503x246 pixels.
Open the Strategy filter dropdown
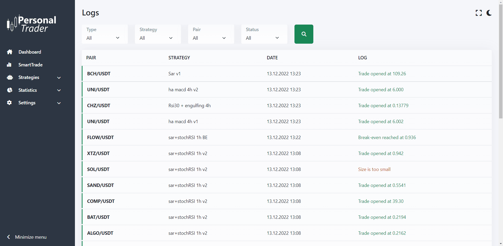point(157,34)
